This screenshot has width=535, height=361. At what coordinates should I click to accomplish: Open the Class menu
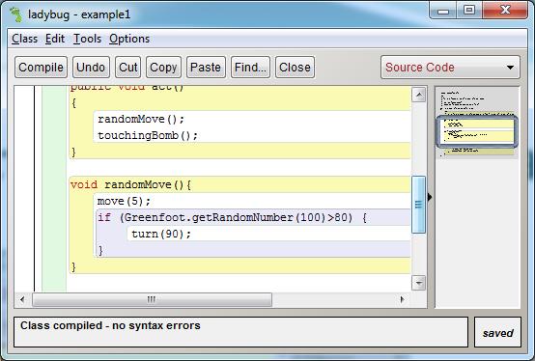(x=24, y=39)
